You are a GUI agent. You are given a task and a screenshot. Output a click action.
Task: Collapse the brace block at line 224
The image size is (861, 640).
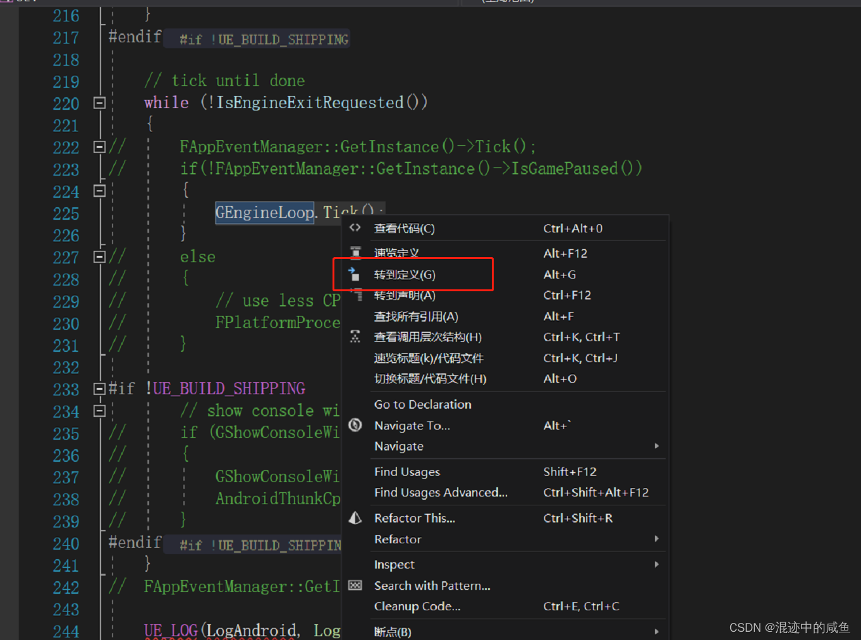[99, 190]
